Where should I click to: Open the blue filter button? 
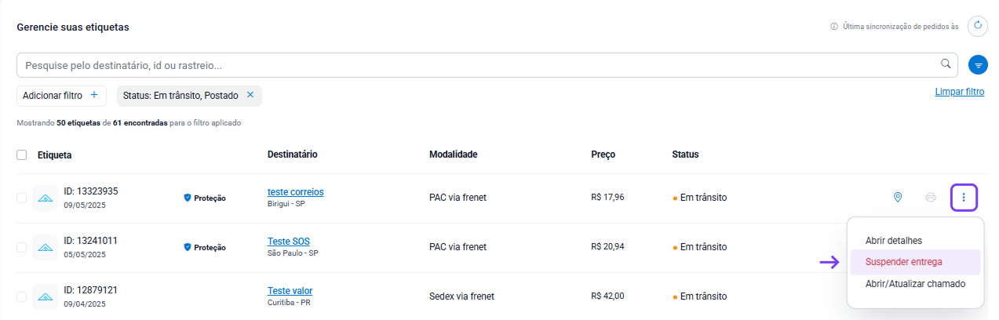(x=978, y=65)
